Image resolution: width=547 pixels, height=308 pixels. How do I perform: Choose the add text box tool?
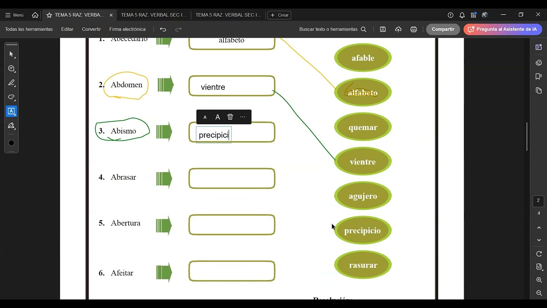pyautogui.click(x=12, y=111)
